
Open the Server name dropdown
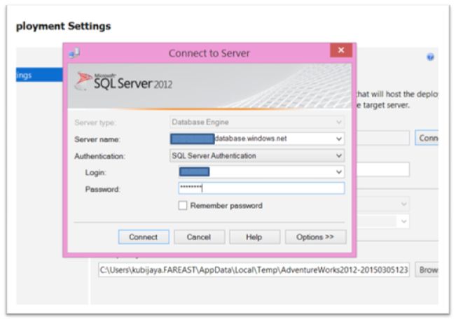(x=339, y=139)
